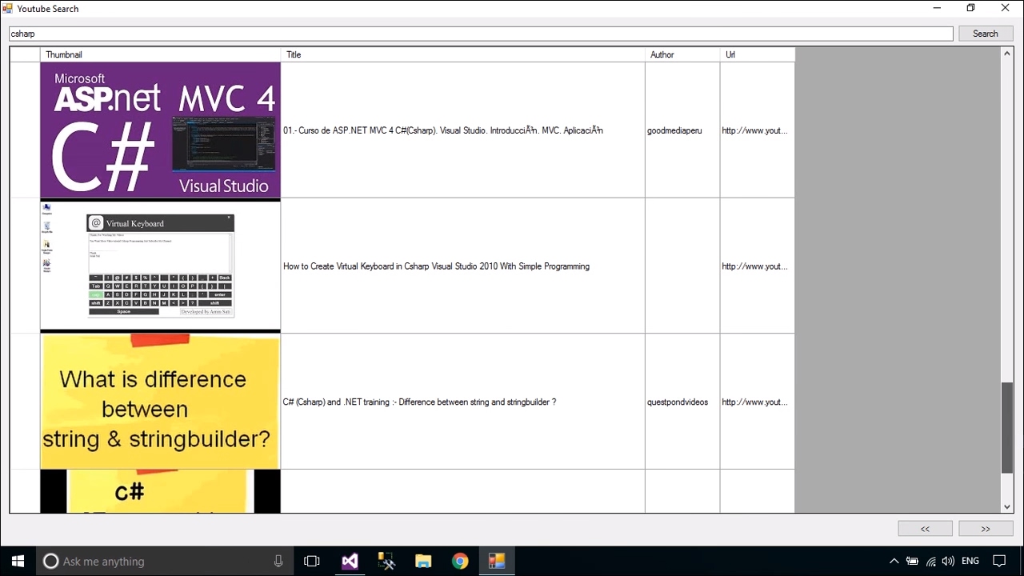Click the Youtube Search window title icon
Screen dimensions: 1024x576
pos(7,8)
